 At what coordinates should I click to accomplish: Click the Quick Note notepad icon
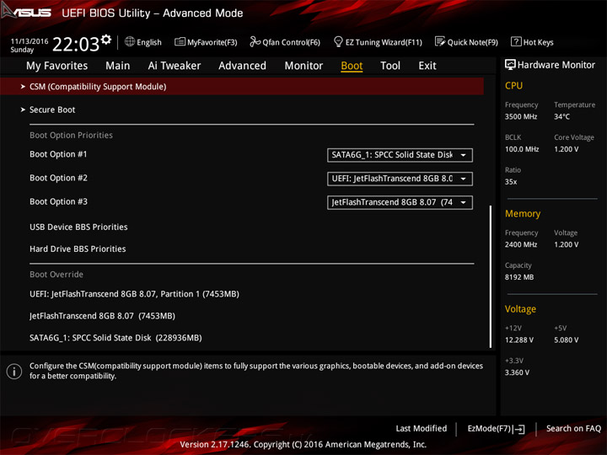[440, 41]
